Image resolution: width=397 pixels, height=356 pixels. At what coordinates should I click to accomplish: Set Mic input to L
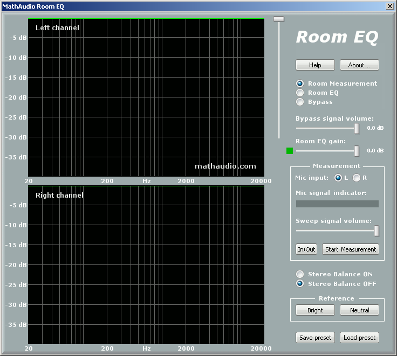[x=338, y=178]
